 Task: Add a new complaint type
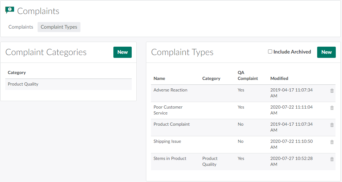[x=326, y=52]
